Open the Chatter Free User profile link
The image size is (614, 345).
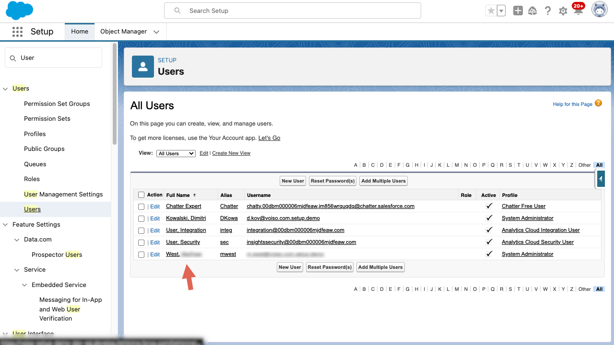(x=524, y=207)
